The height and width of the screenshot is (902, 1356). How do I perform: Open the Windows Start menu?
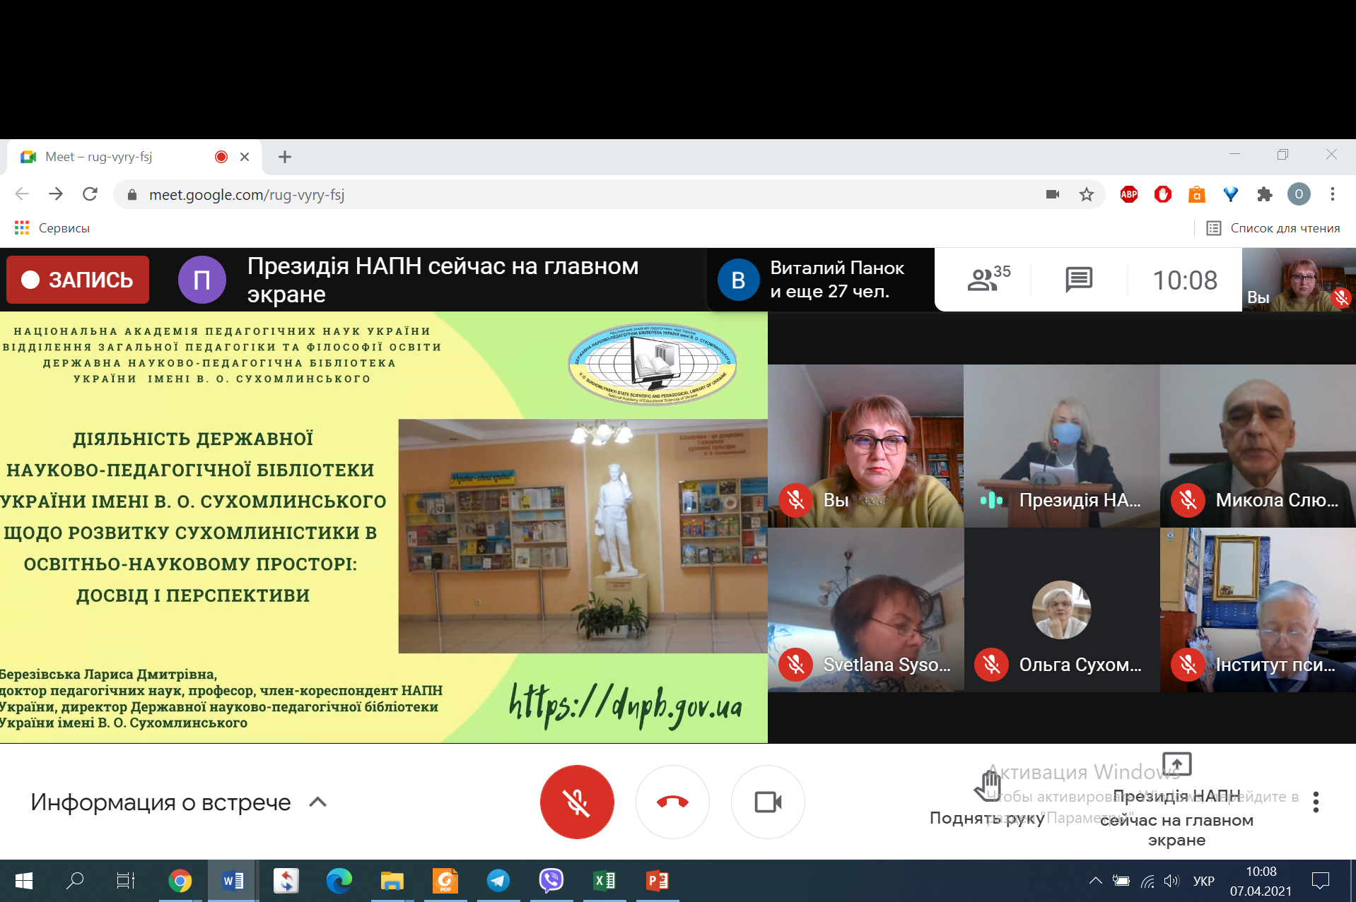23,881
